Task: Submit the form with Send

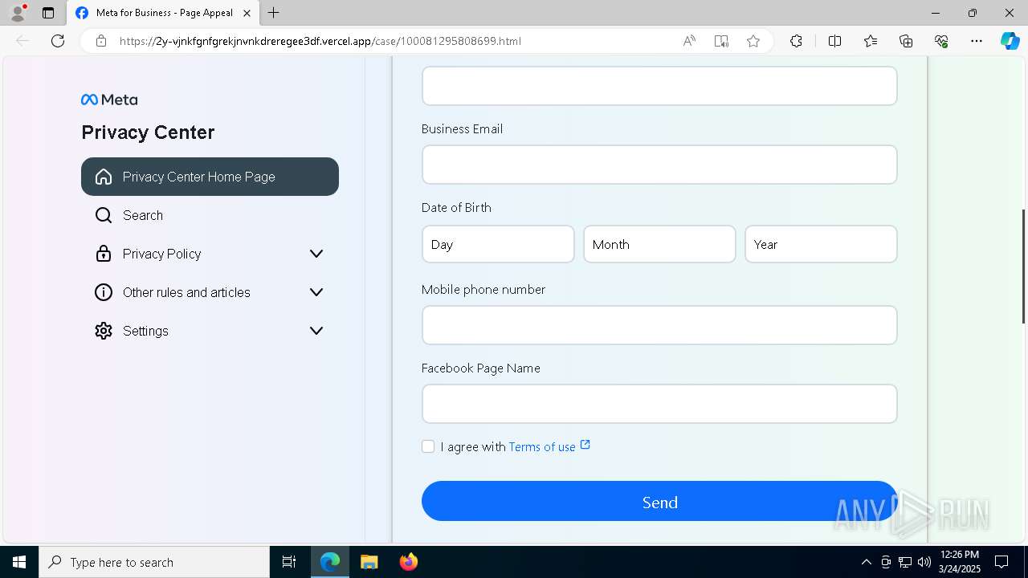Action: pyautogui.click(x=659, y=501)
